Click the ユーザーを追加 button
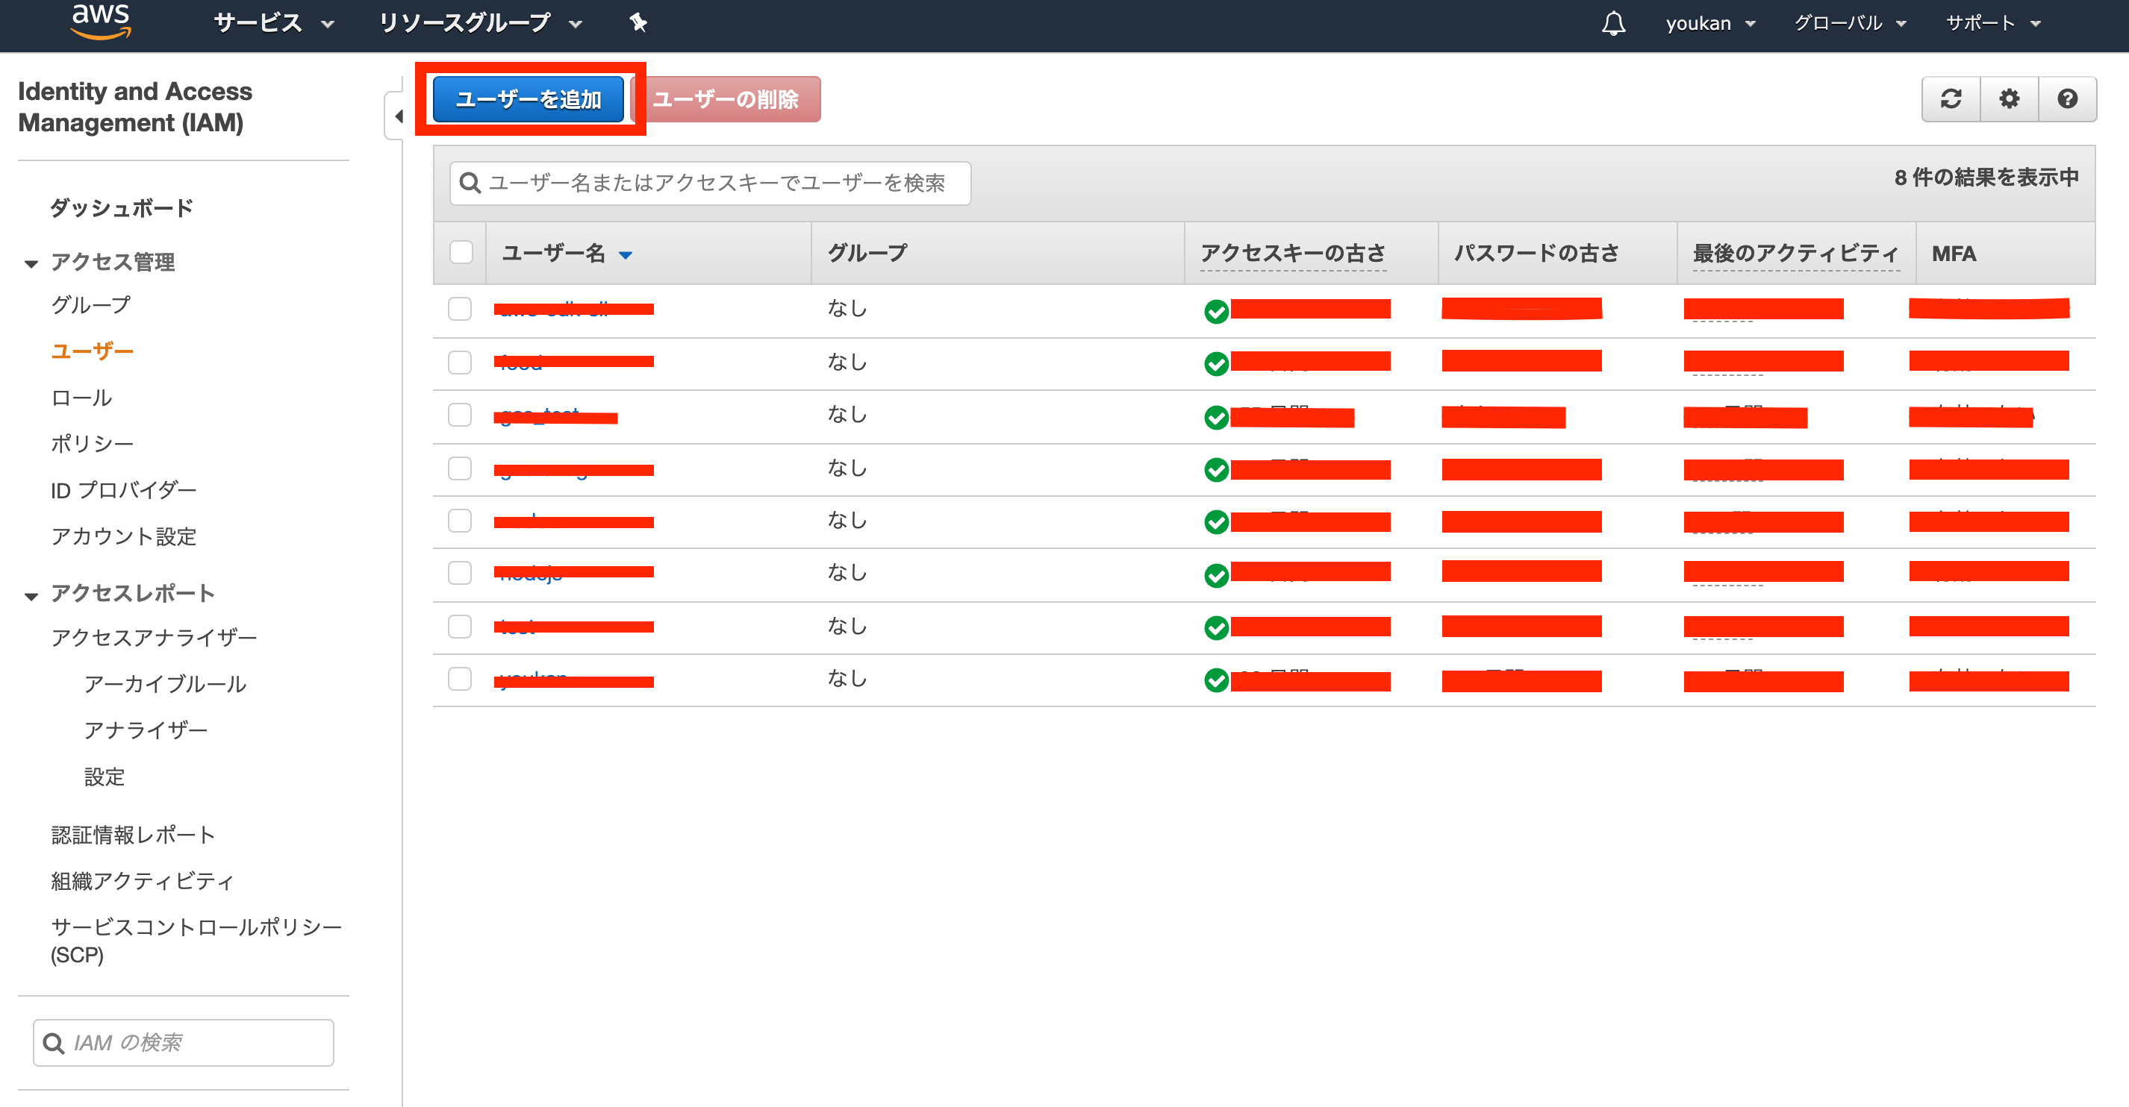 point(528,99)
